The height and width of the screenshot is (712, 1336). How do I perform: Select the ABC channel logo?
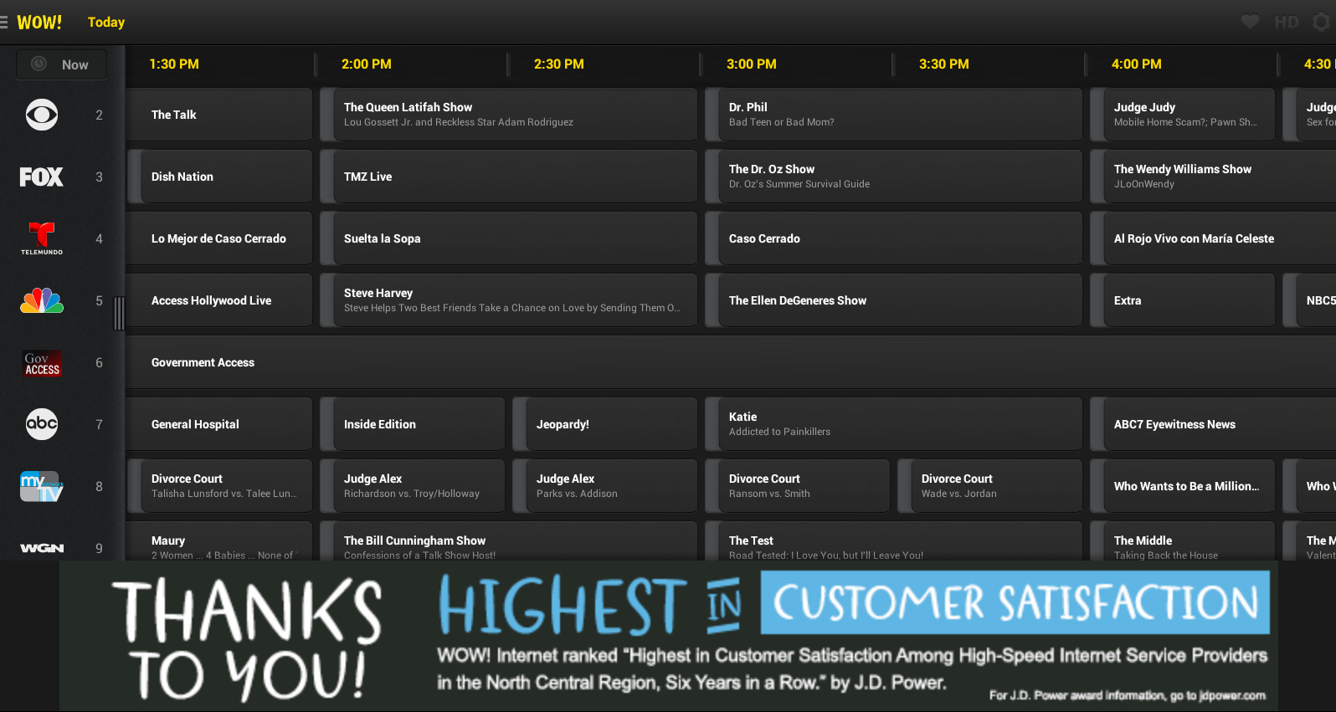(42, 424)
